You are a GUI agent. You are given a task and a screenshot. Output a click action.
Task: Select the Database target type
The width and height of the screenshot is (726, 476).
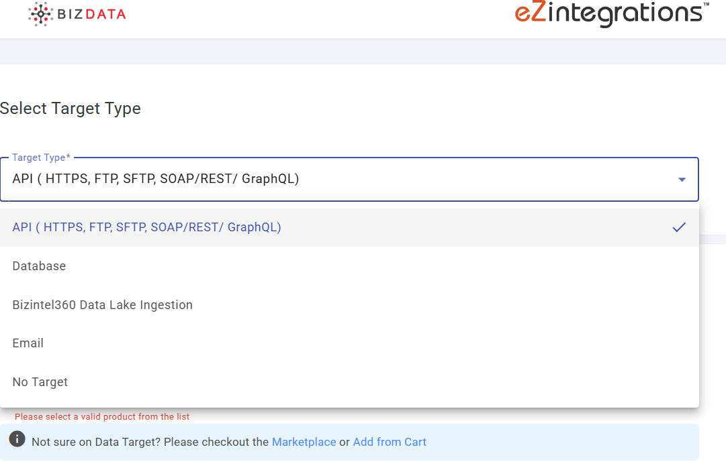[39, 266]
